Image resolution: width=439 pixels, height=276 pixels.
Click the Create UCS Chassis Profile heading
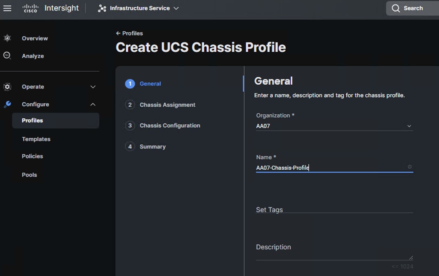[201, 47]
